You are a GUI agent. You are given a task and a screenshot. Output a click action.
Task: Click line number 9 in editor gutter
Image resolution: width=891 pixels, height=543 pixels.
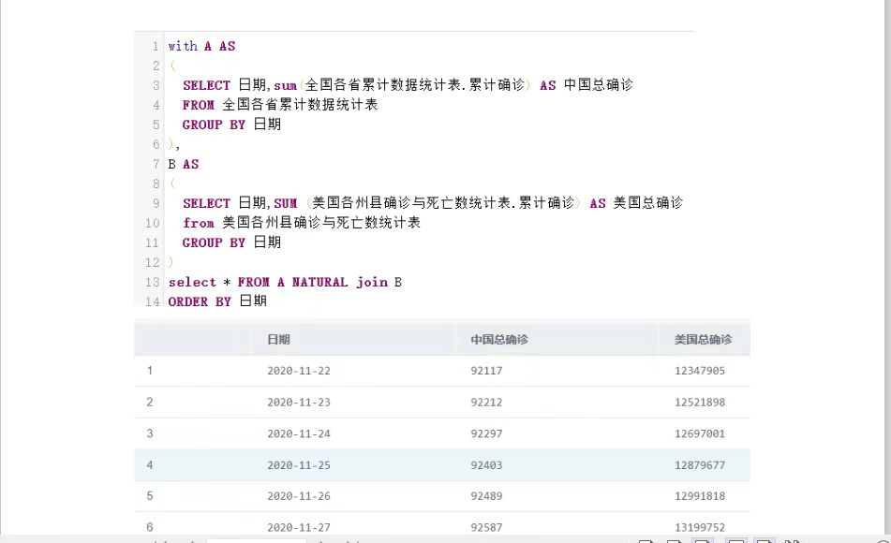tap(156, 203)
